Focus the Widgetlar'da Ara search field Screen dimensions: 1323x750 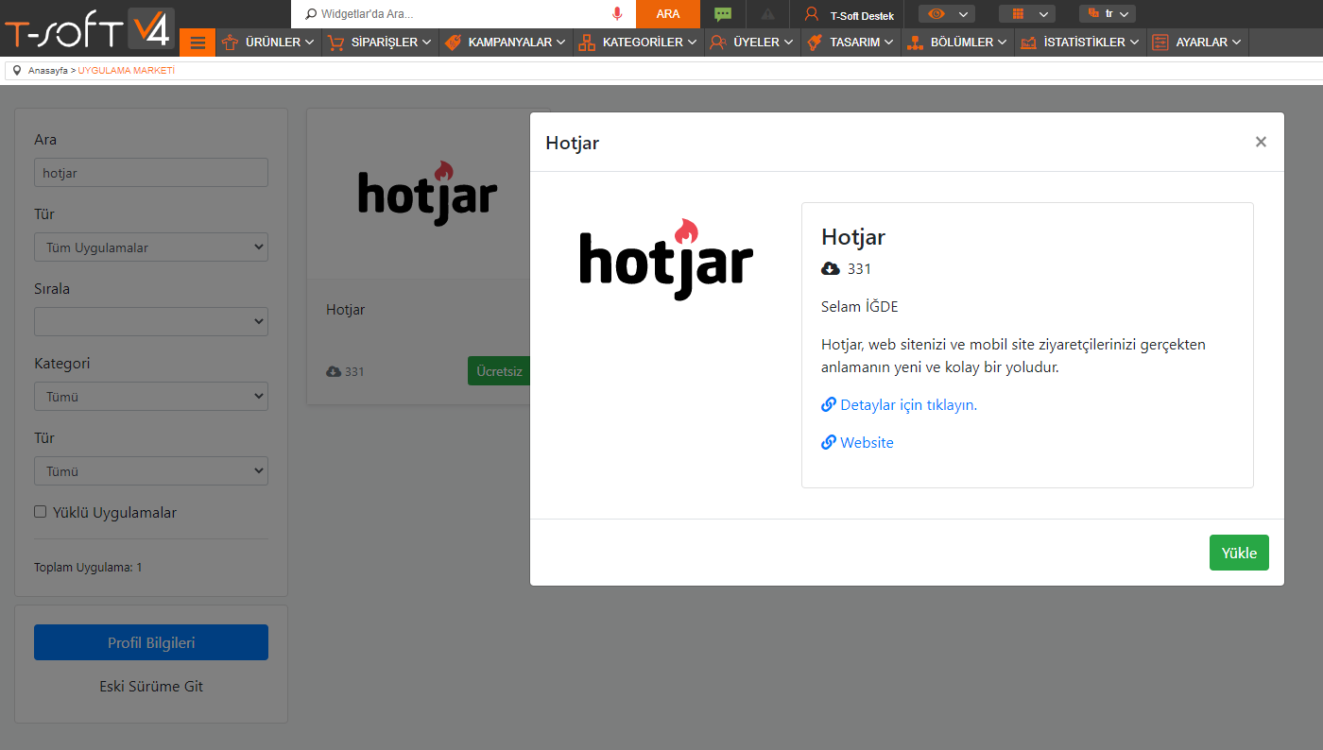(463, 14)
